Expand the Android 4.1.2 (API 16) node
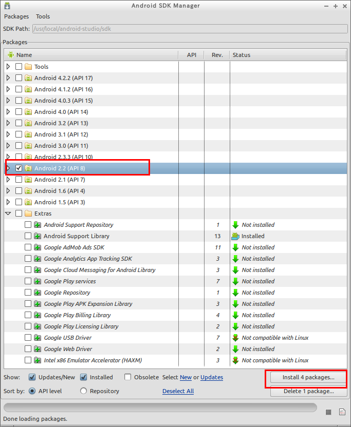This screenshot has width=351, height=427. 8,89
